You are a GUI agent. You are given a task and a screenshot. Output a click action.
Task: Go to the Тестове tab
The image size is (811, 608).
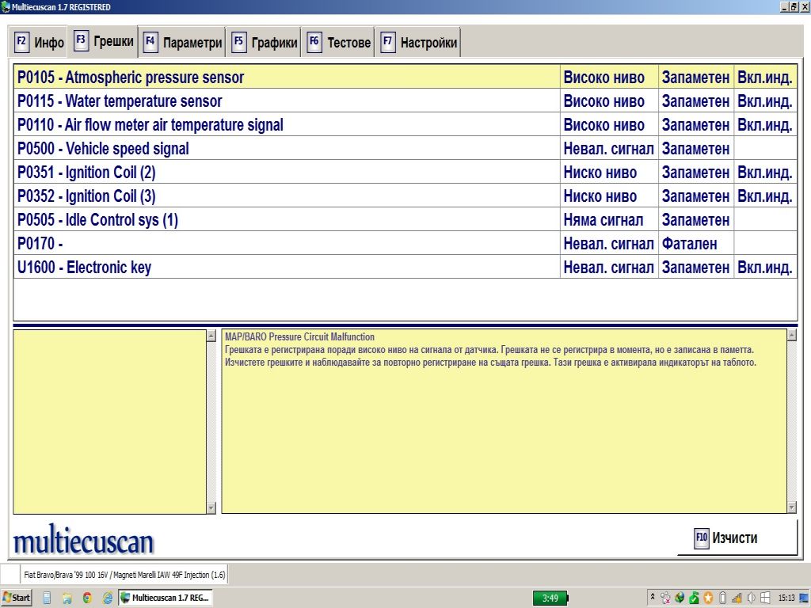(339, 43)
